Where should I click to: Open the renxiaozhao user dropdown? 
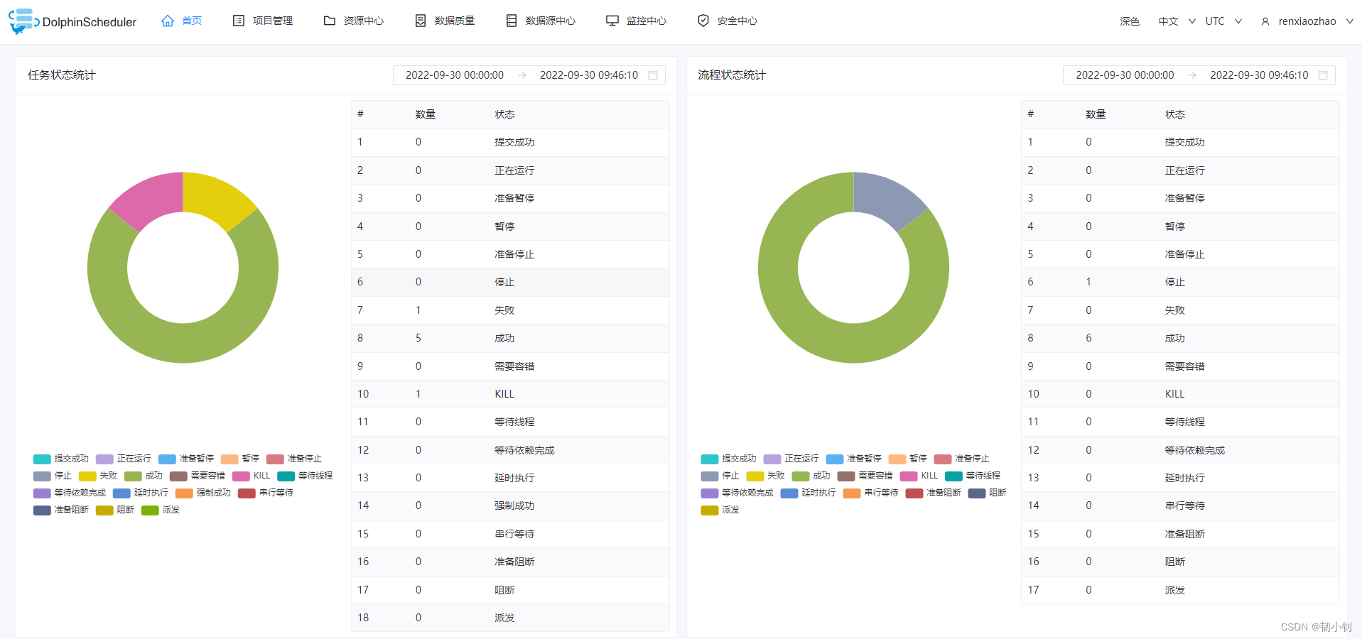click(1307, 21)
